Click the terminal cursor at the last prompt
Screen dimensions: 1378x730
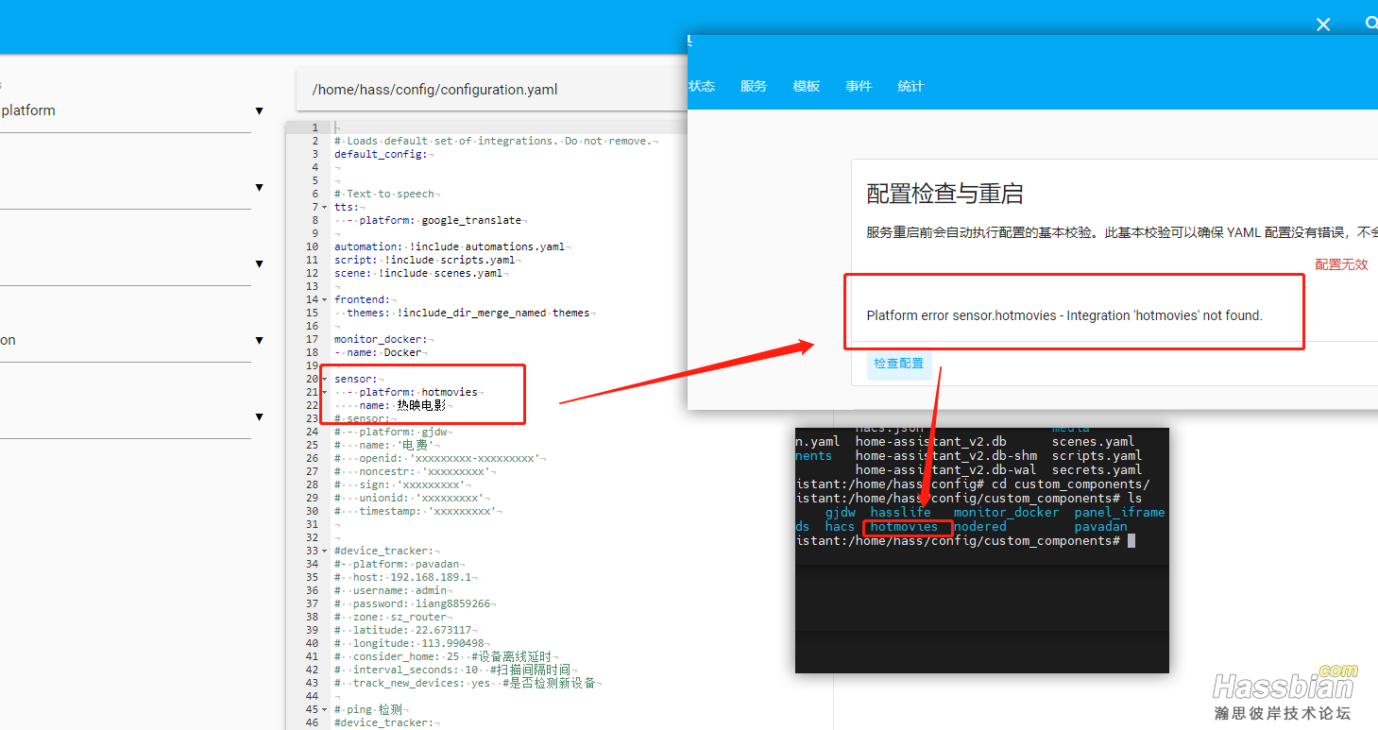click(x=1131, y=540)
